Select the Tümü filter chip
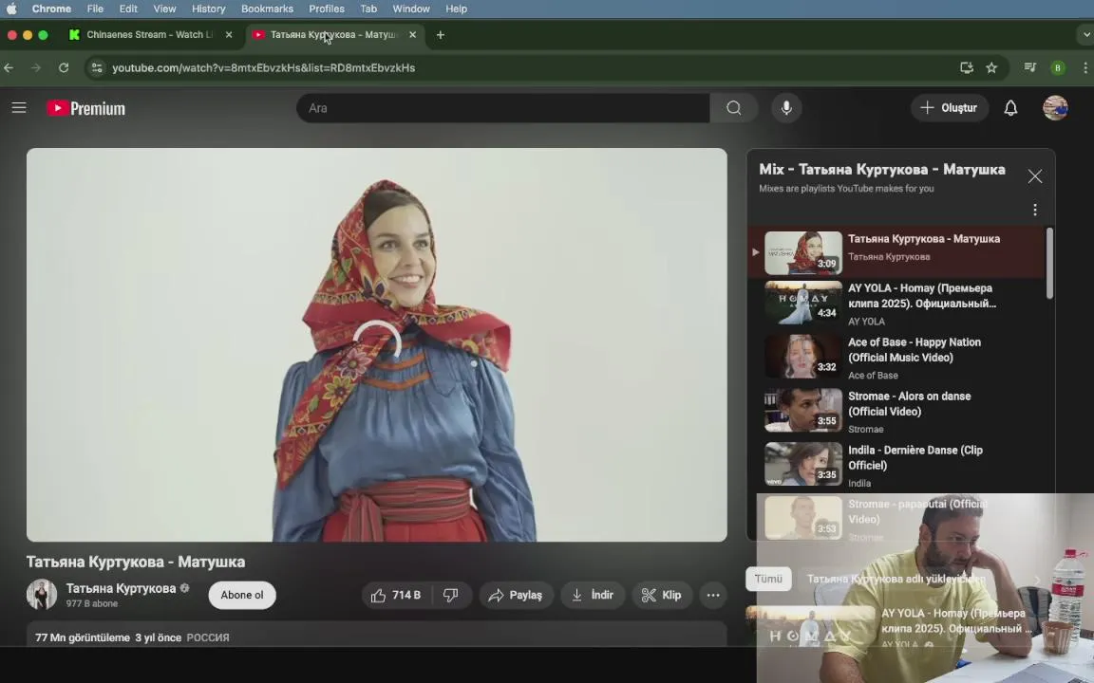 pos(768,579)
